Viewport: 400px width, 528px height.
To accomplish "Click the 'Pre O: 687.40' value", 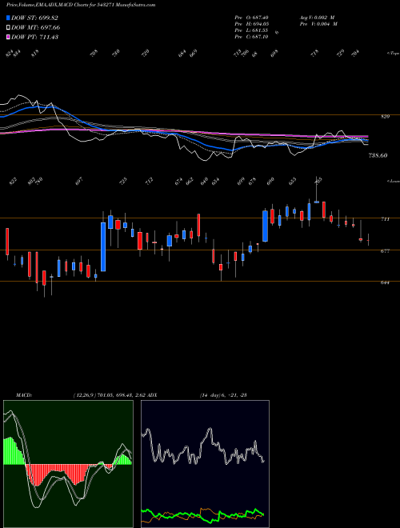I will click(251, 18).
